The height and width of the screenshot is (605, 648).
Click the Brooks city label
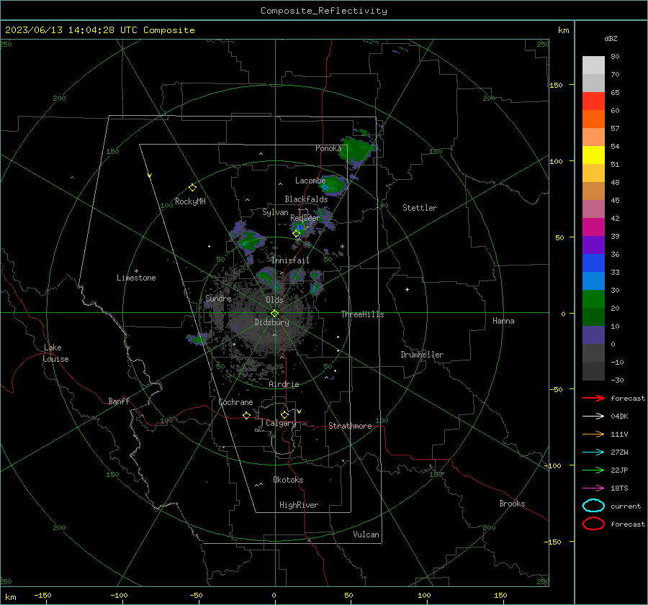click(x=512, y=504)
